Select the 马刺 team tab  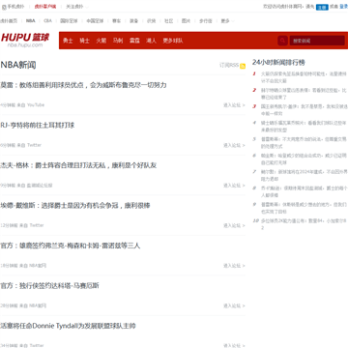coord(118,41)
